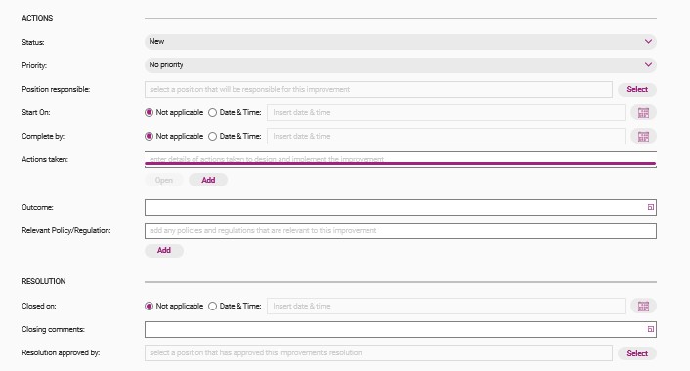
Task: Click into the Outcome text field
Action: (x=401, y=207)
